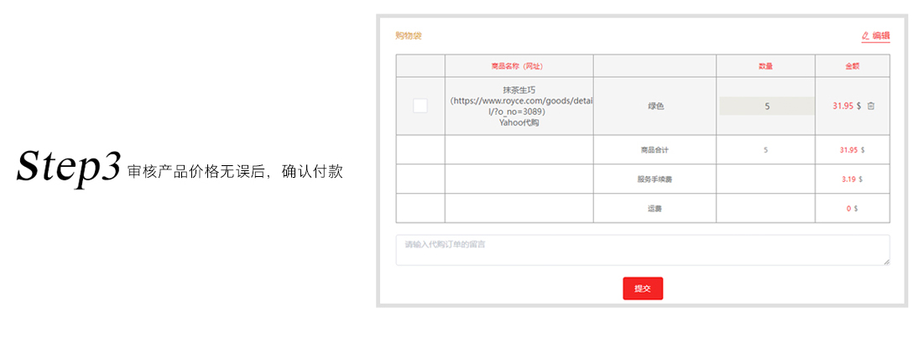Tick the checkbox for 抹茶生巧 item
The width and height of the screenshot is (923, 338).
click(420, 106)
